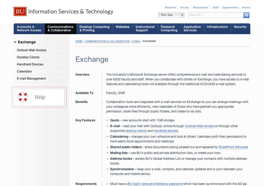Click the search magnifier button
The width and height of the screenshot is (264, 186).
coord(246,15)
